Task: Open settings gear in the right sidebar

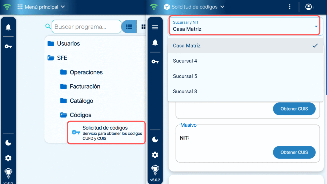Action: point(155,155)
